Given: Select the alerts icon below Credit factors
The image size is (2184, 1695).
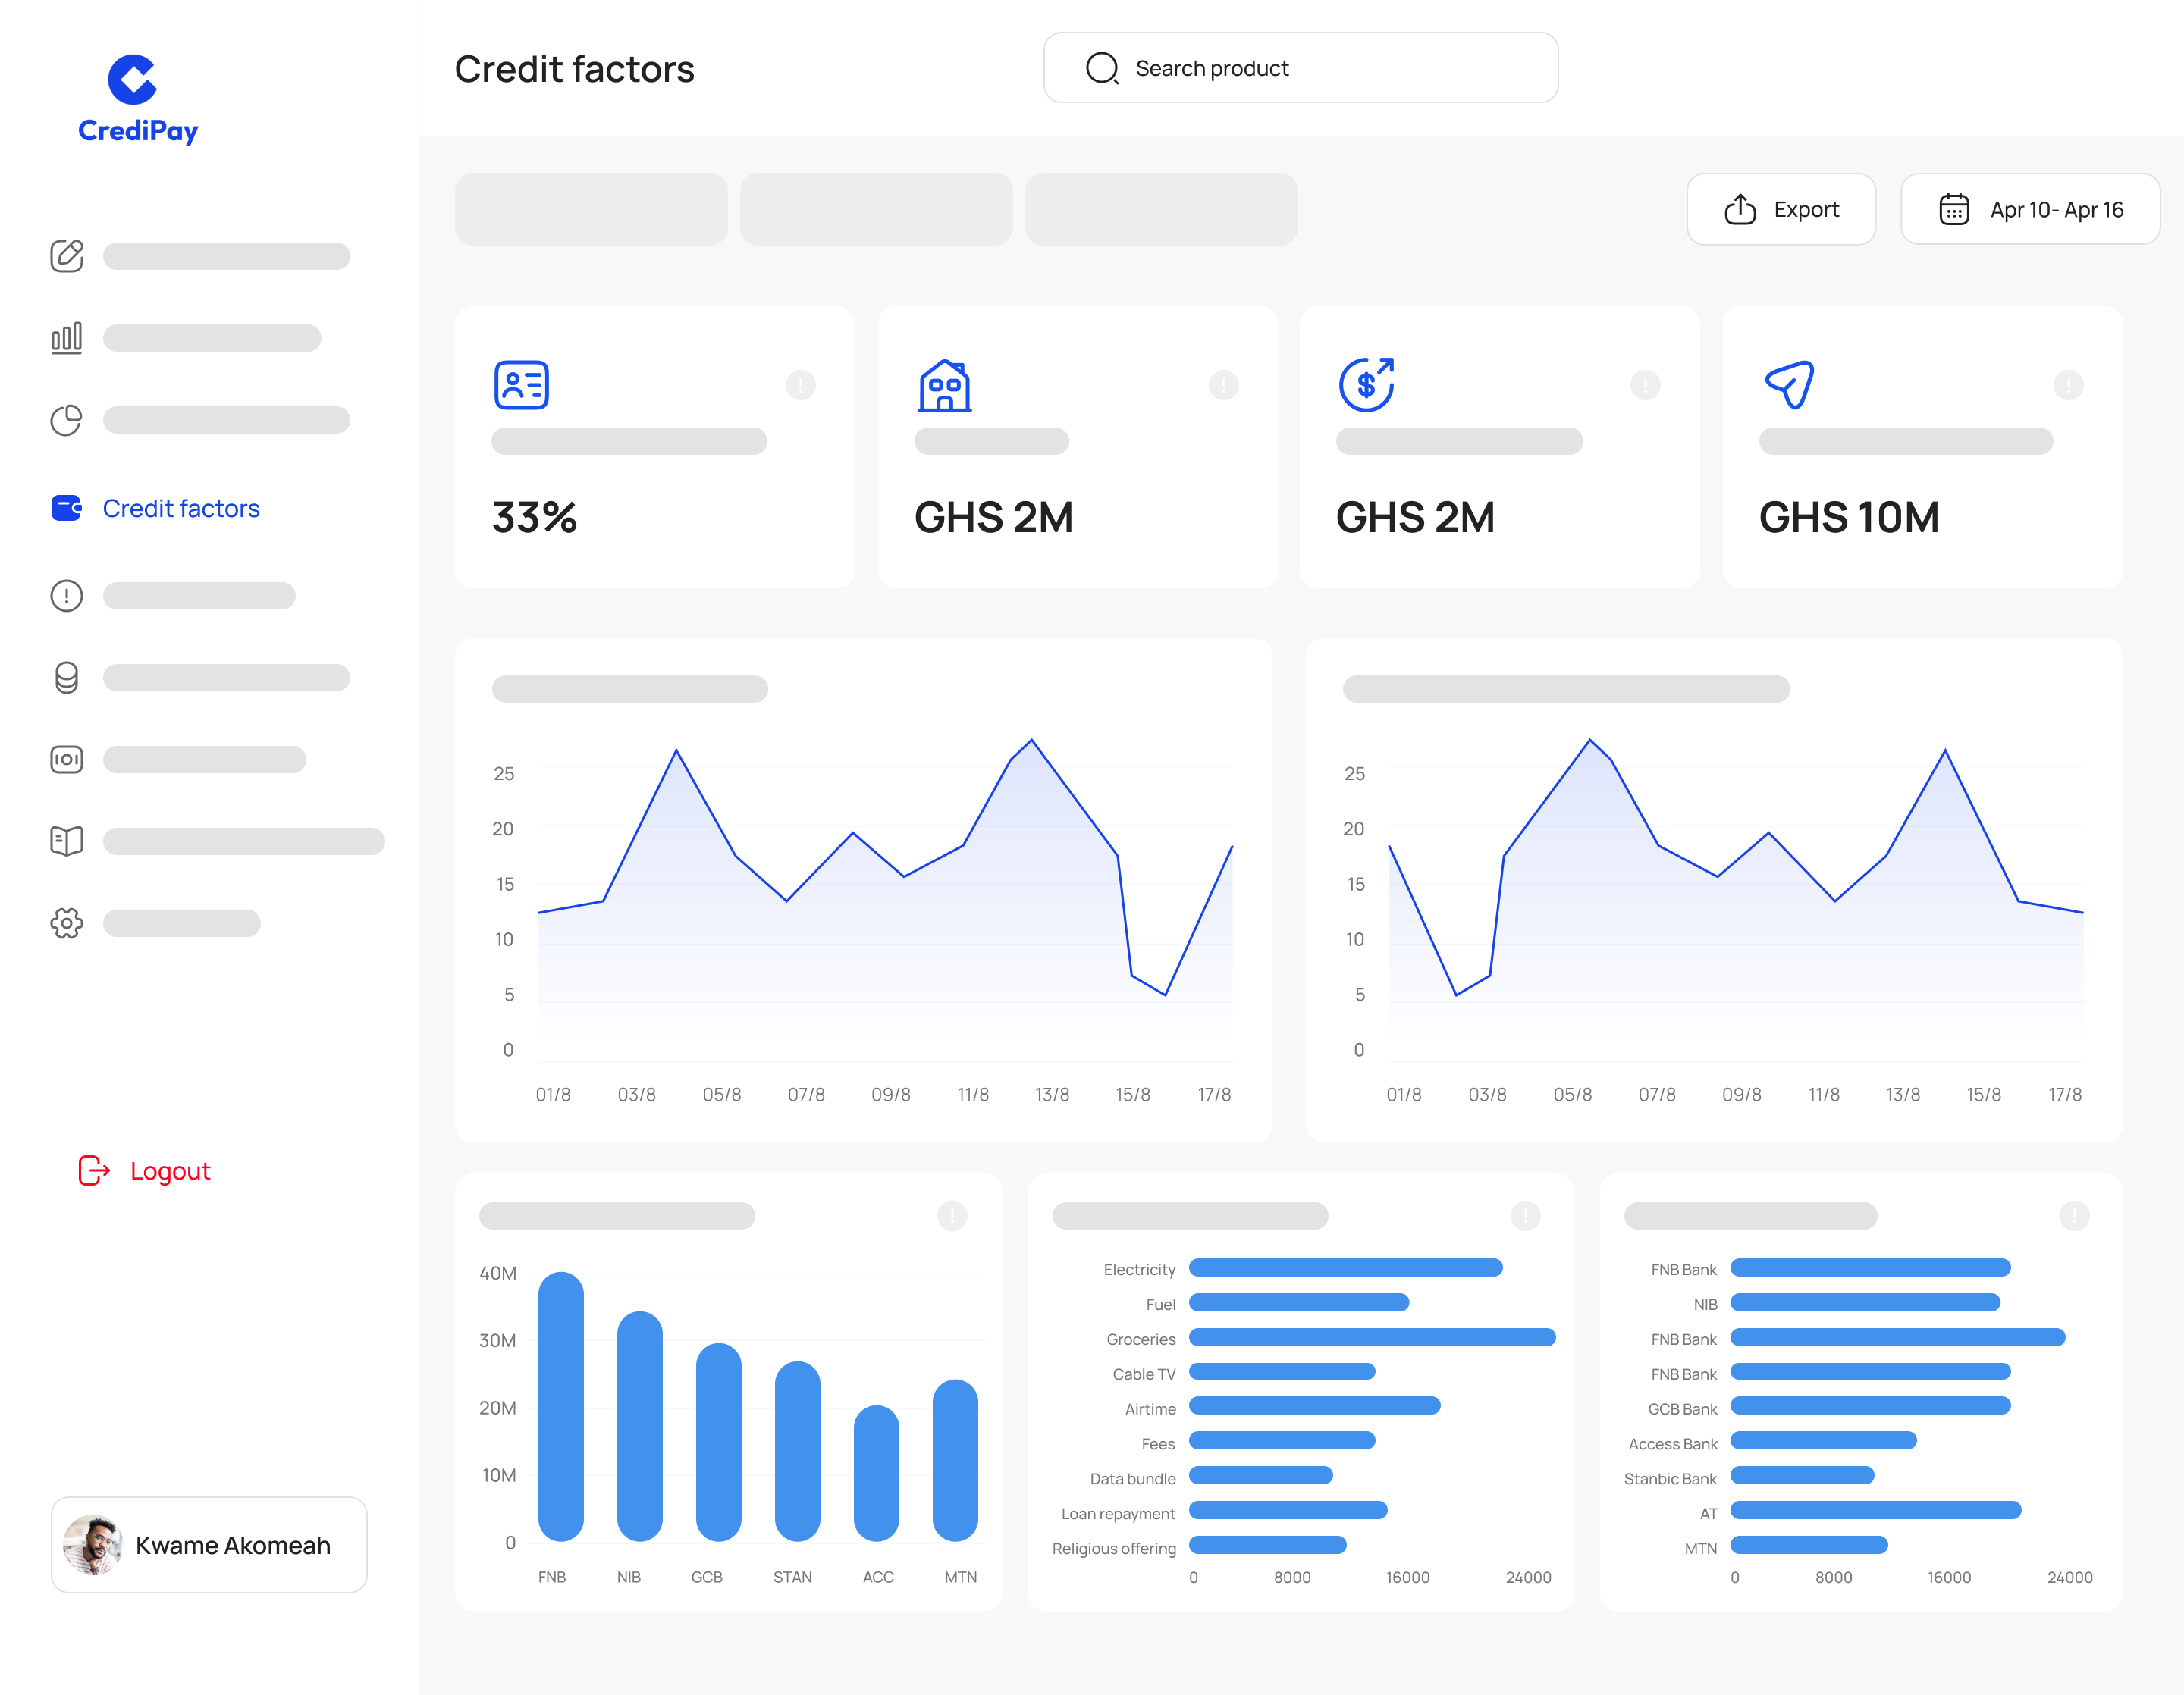Looking at the screenshot, I should 66,594.
